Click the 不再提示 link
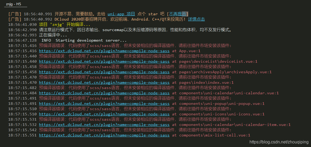Viewport: 311px width, 147px height. (178, 14)
